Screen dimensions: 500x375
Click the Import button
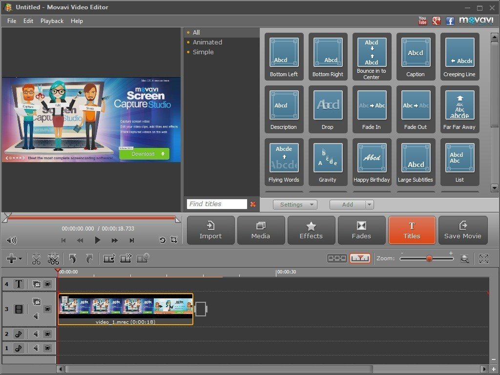[210, 230]
